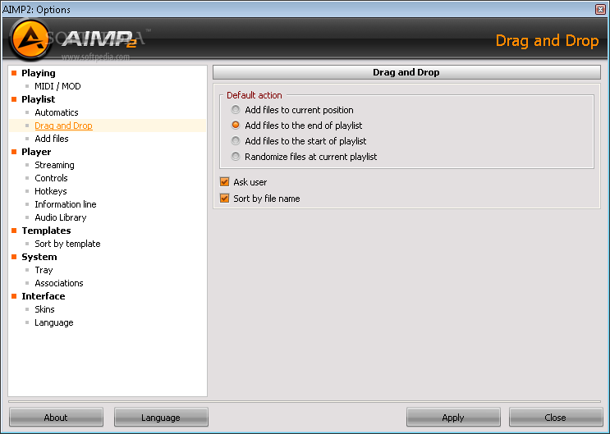Open Hotkeys configuration
The image size is (610, 434).
point(51,191)
